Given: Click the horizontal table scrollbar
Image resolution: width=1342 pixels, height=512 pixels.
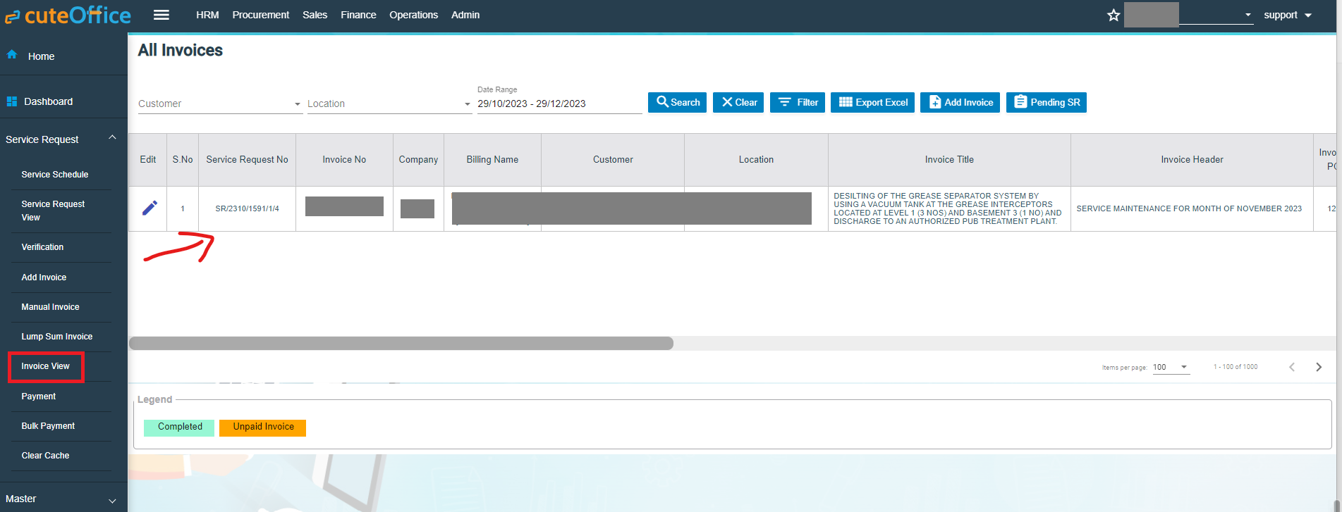Looking at the screenshot, I should [x=401, y=344].
